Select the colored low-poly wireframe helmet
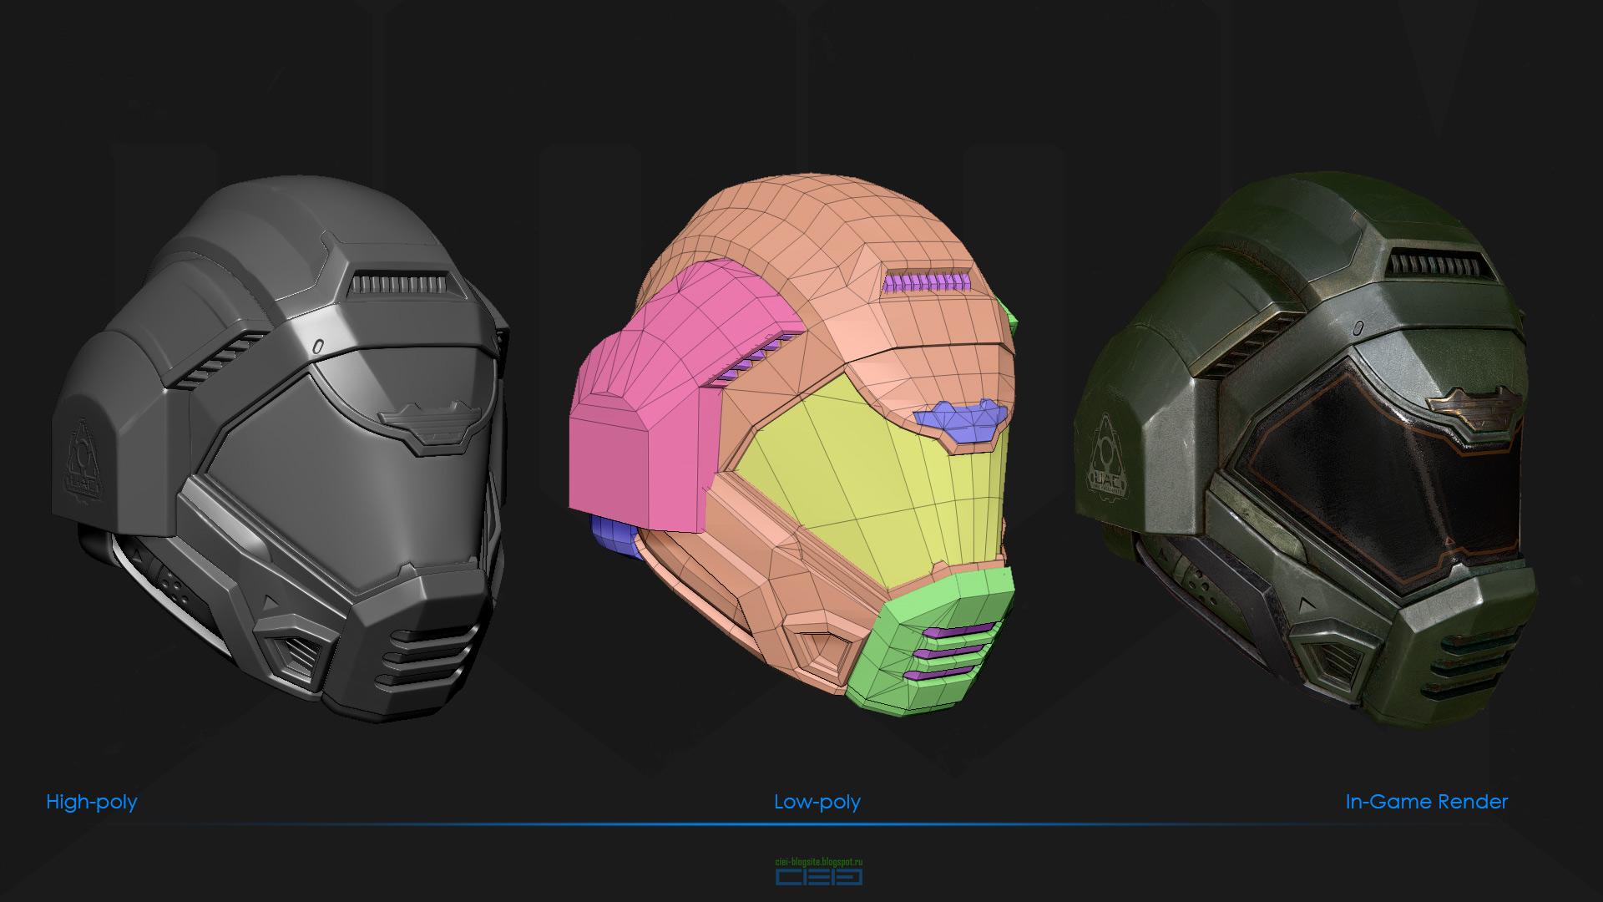This screenshot has height=902, width=1603. coord(793,445)
